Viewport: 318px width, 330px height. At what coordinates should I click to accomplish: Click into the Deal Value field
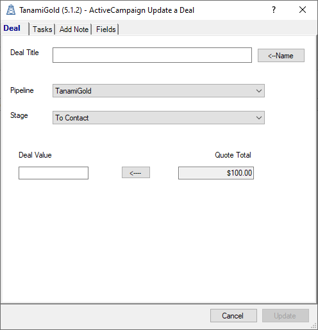pyautogui.click(x=53, y=173)
